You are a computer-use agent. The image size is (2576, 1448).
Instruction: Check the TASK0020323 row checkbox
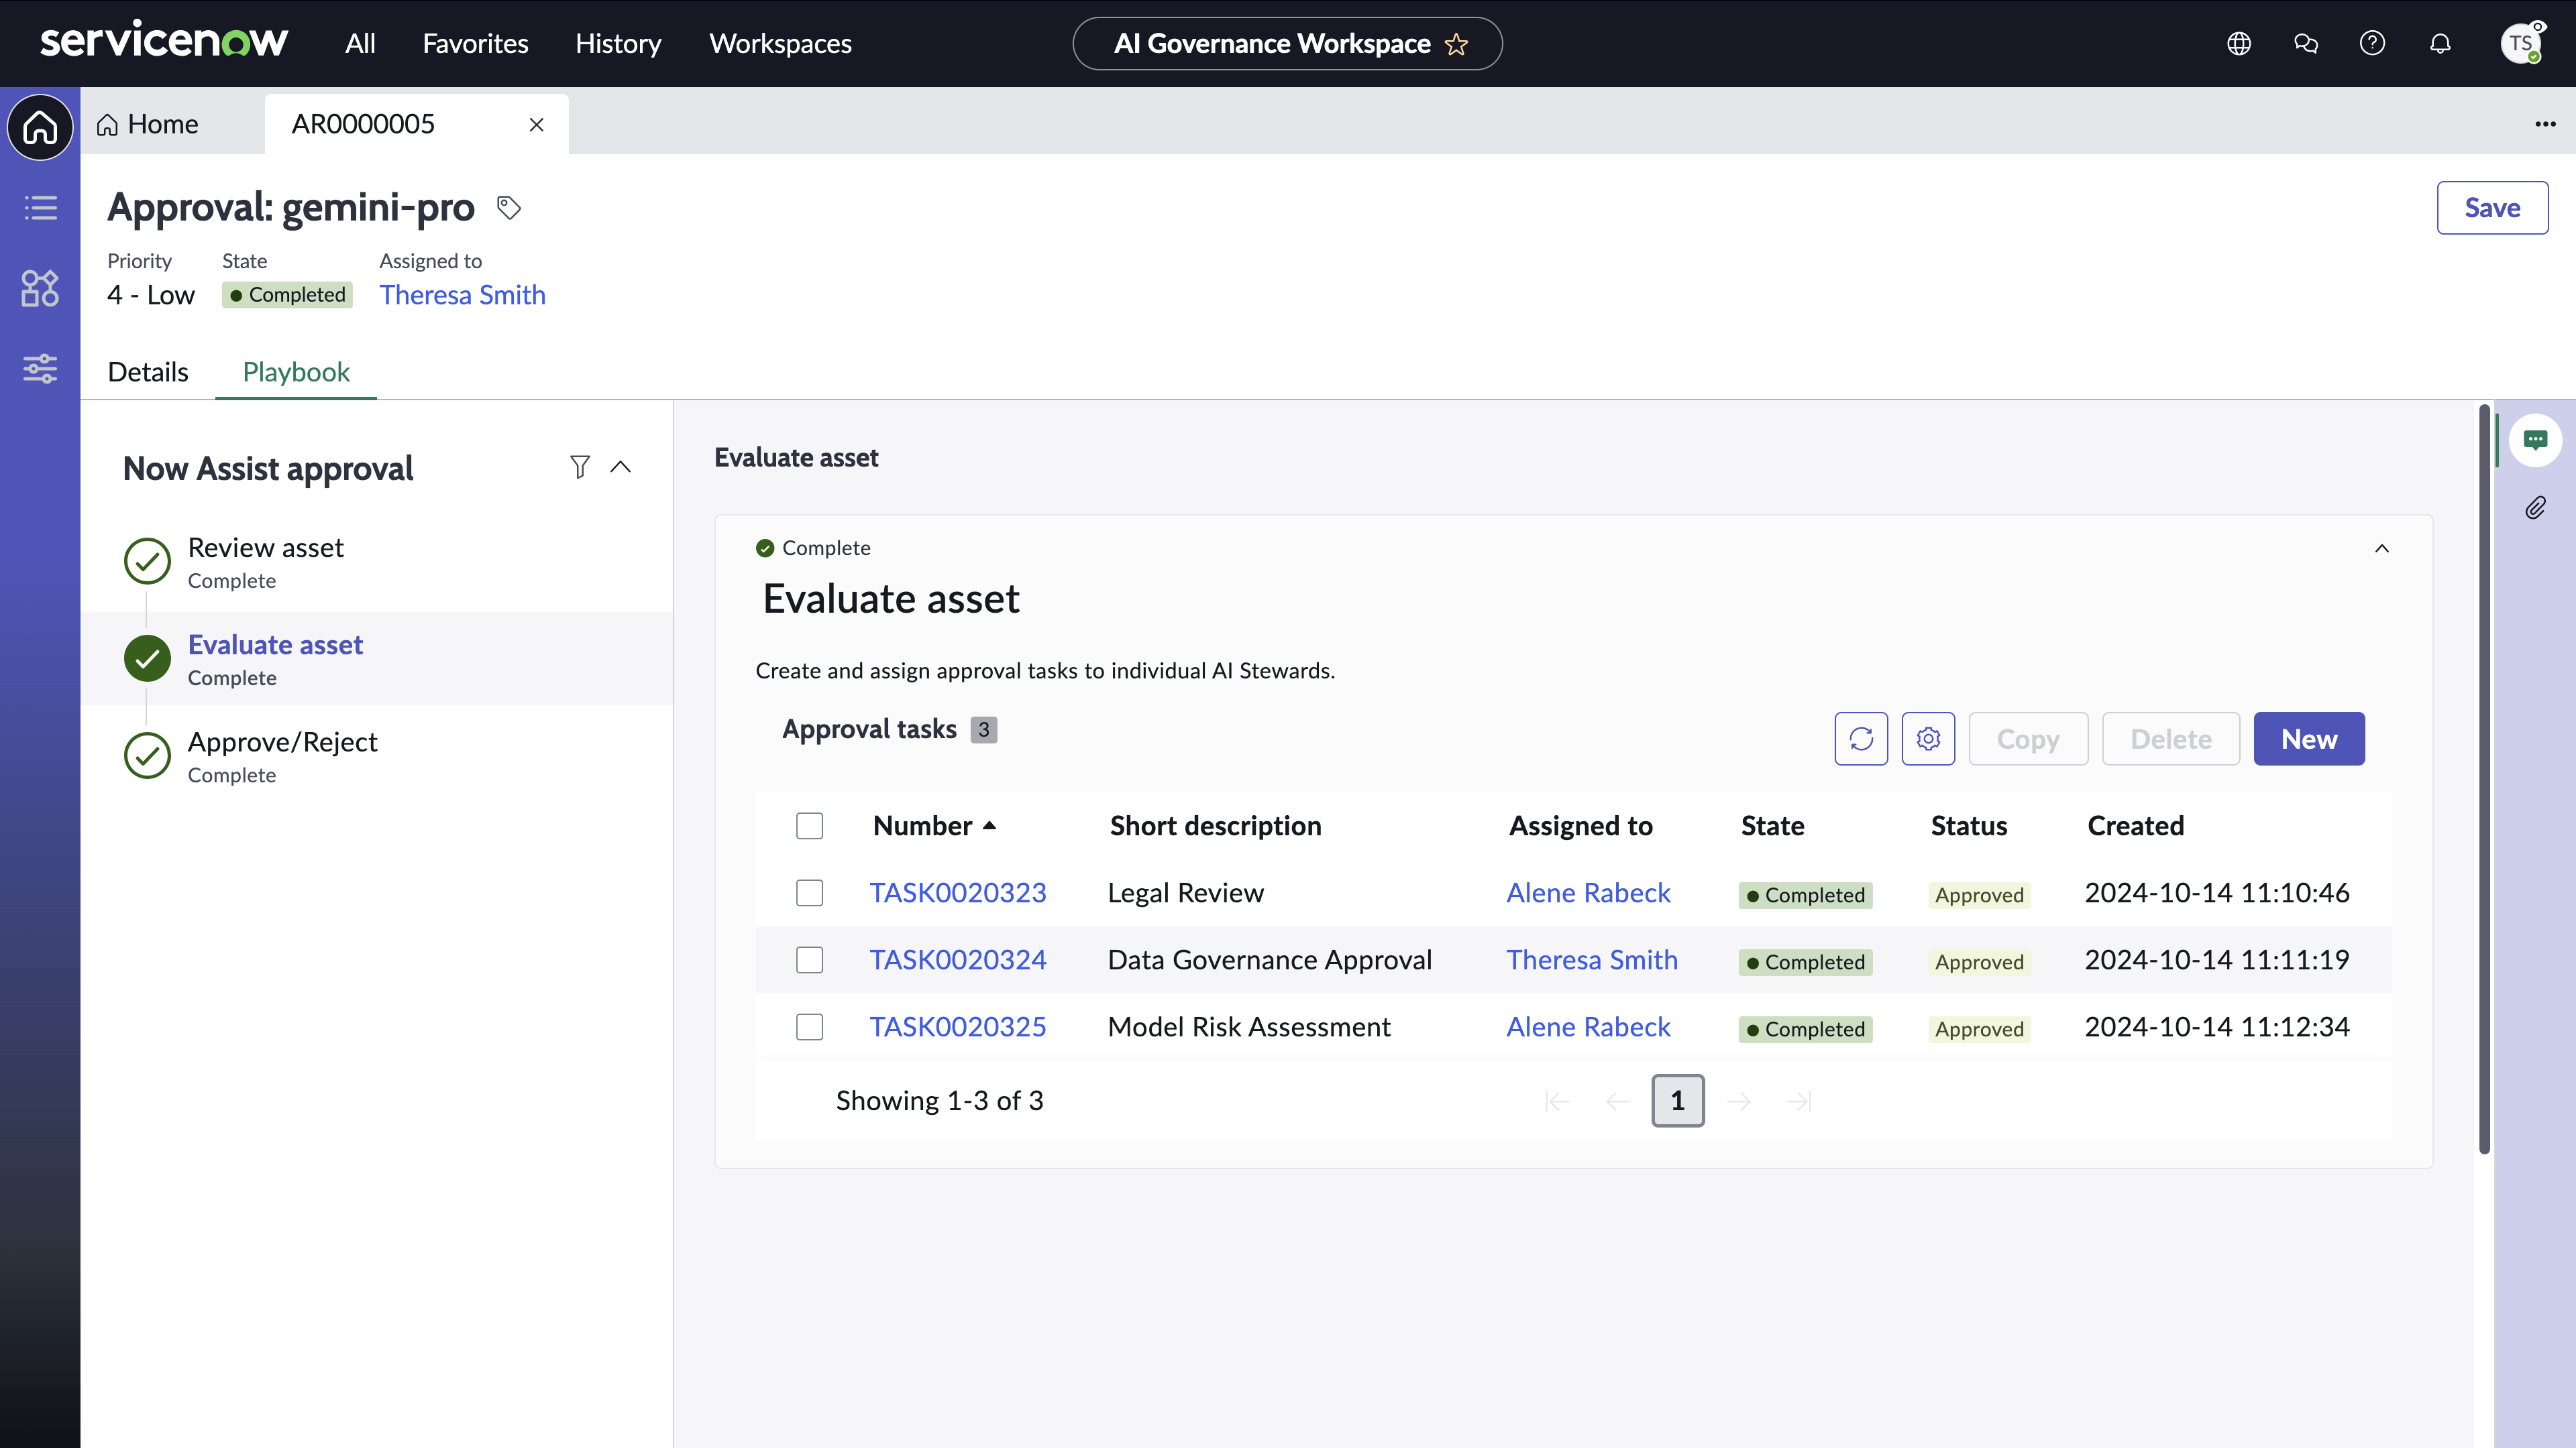(809, 892)
